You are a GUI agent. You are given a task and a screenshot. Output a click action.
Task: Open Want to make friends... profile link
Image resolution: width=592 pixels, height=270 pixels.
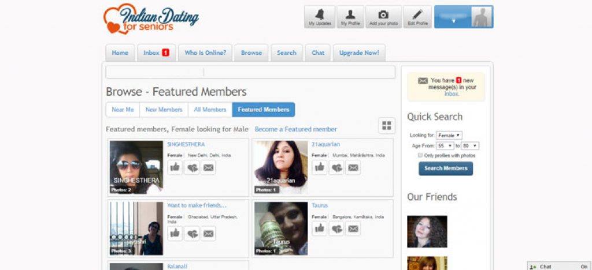(197, 205)
